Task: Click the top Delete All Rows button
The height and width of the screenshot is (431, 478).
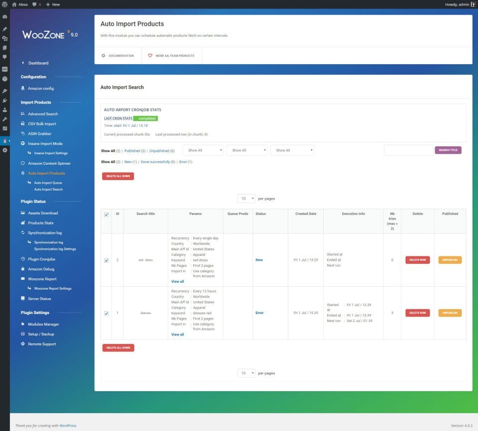Action: click(x=118, y=176)
